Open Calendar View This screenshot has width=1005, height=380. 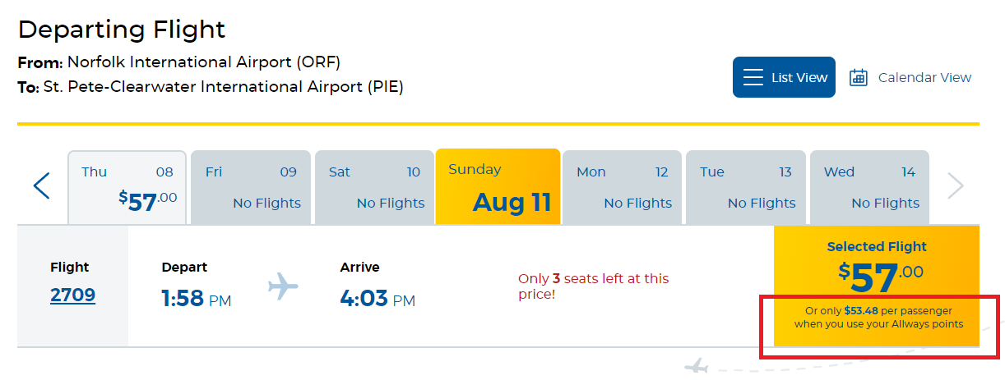coord(910,78)
